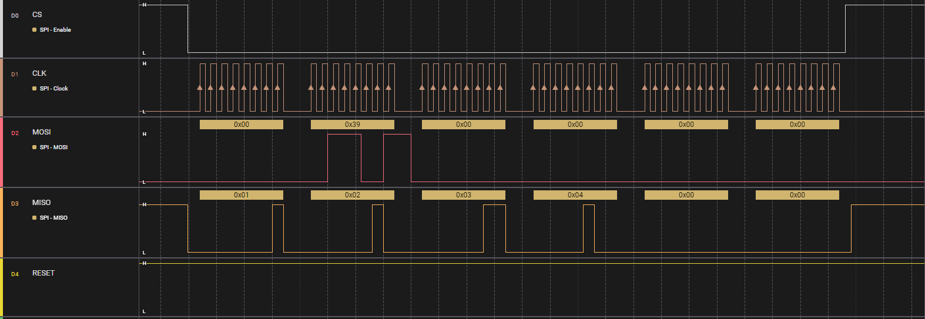The image size is (925, 319).
Task: Select the MISO channel name
Action: click(x=42, y=203)
